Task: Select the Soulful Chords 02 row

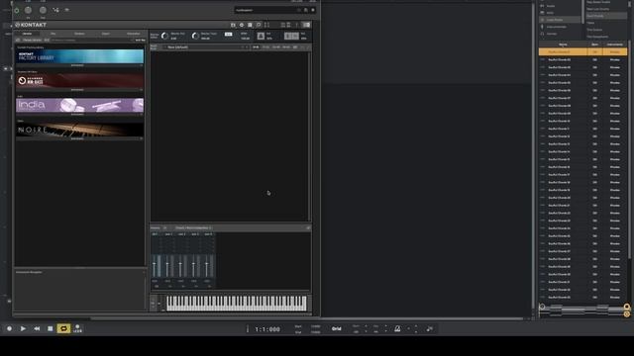Action: point(582,59)
